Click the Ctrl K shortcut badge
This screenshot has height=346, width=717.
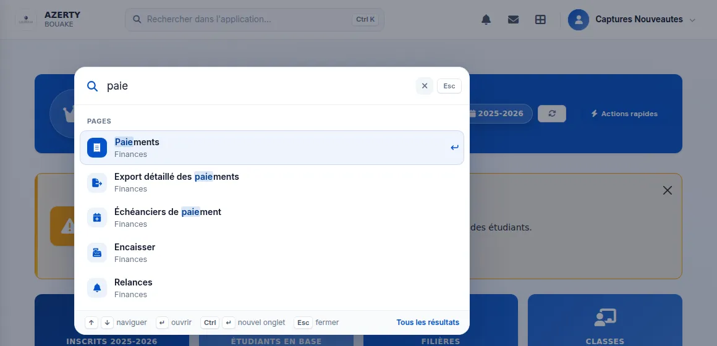point(365,20)
